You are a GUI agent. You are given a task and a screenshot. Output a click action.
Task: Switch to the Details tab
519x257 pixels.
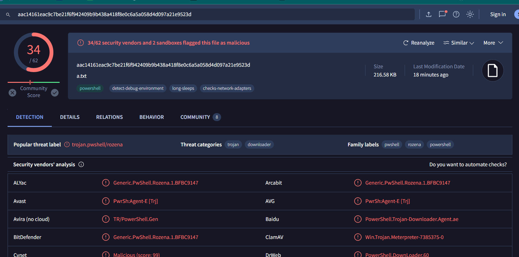point(70,117)
